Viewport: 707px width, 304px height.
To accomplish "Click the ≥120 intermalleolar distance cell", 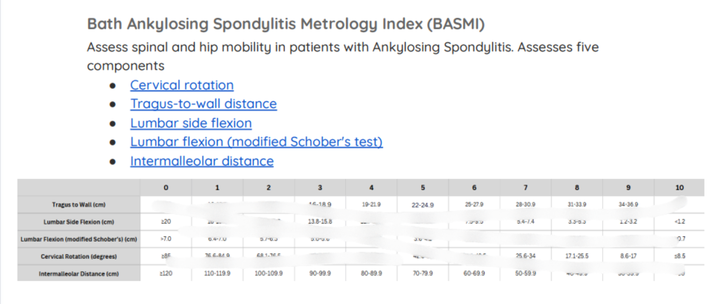I will coord(166,274).
